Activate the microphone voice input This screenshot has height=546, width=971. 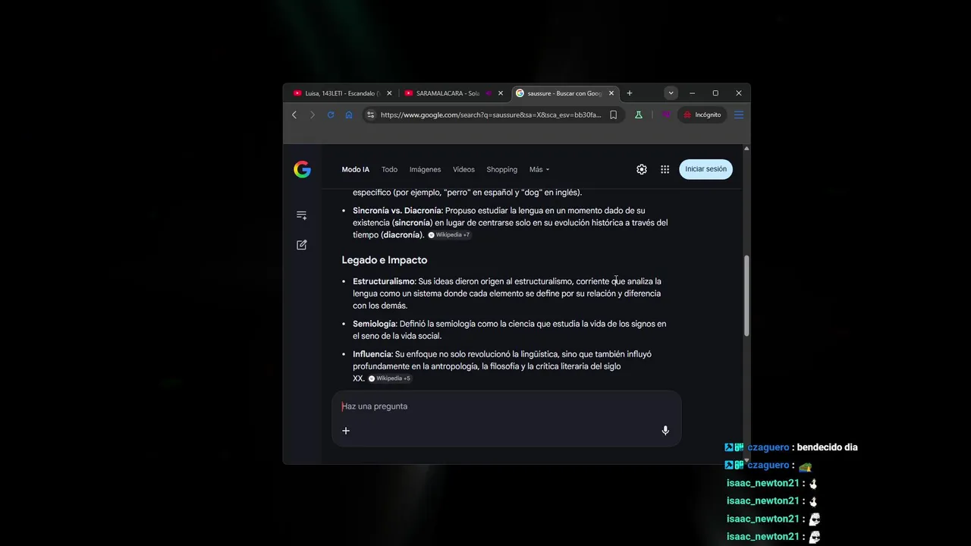(x=665, y=431)
